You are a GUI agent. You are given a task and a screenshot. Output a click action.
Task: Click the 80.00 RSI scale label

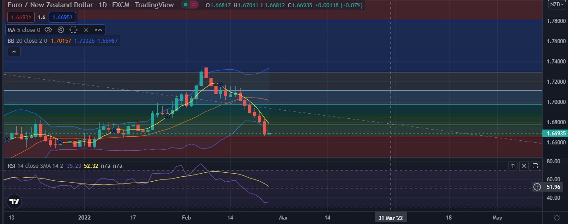pos(554,161)
